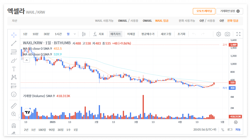This screenshot has height=140, width=251.
Task: Click the 535 current price label
Action: coord(232,83)
